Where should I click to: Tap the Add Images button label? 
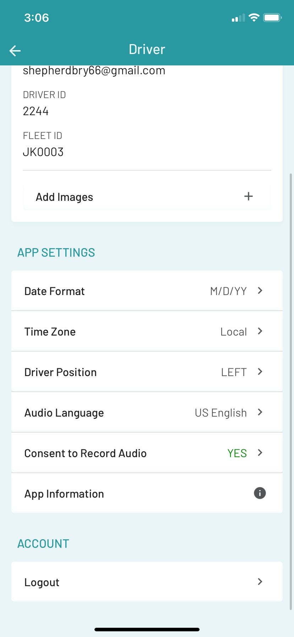[x=64, y=197]
